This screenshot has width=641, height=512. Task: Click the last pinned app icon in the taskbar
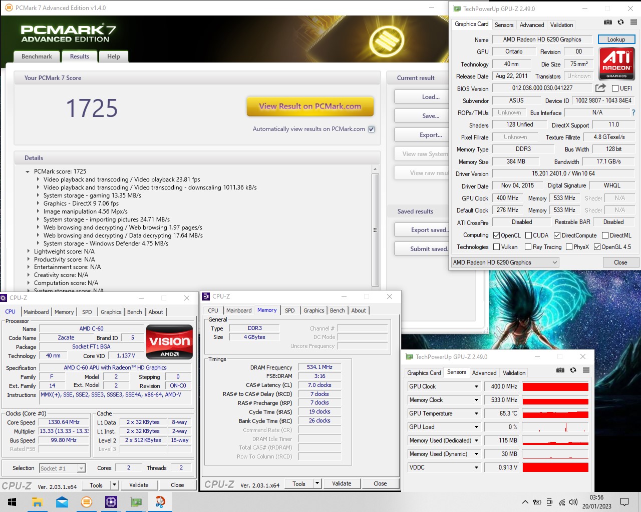tap(160, 502)
